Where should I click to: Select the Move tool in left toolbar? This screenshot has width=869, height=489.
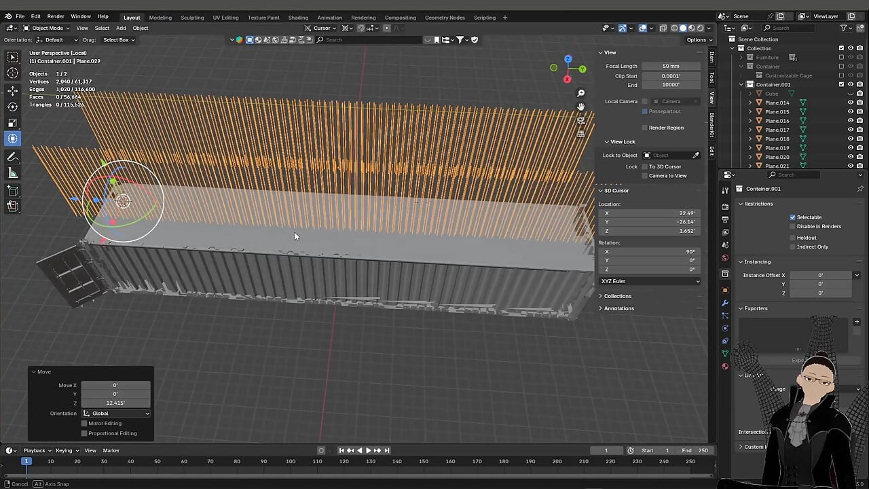13,90
